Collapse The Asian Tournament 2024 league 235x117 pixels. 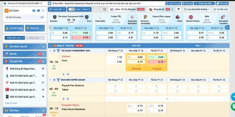(50, 51)
